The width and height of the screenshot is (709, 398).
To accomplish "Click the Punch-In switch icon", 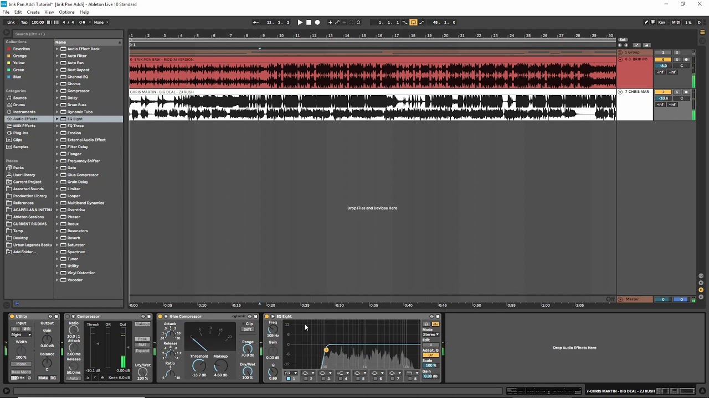I will pyautogui.click(x=405, y=22).
